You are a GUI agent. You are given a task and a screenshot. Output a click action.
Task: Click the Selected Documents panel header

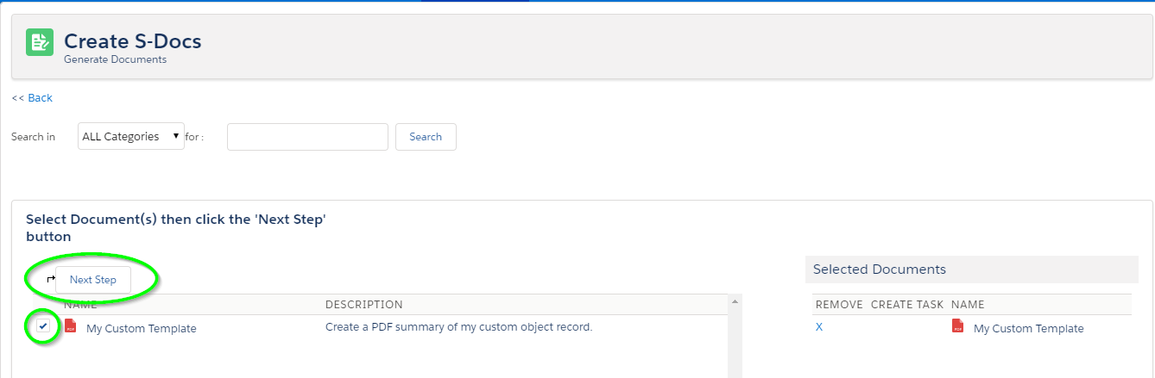coord(972,270)
